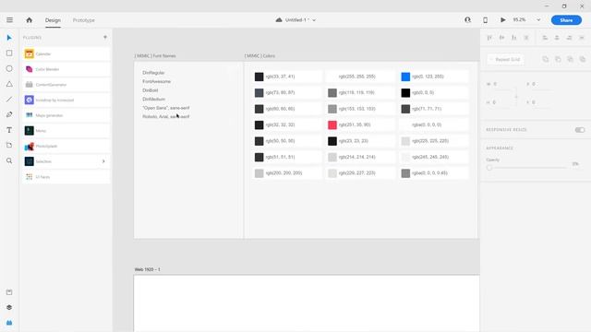Click the width W input field
This screenshot has width=591, height=332.
click(x=503, y=84)
